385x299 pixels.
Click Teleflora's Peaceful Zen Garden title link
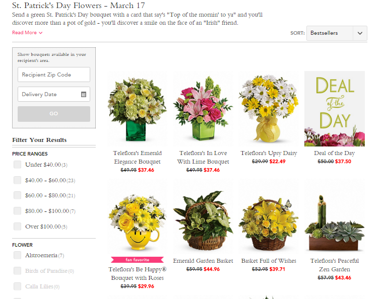tap(335, 265)
